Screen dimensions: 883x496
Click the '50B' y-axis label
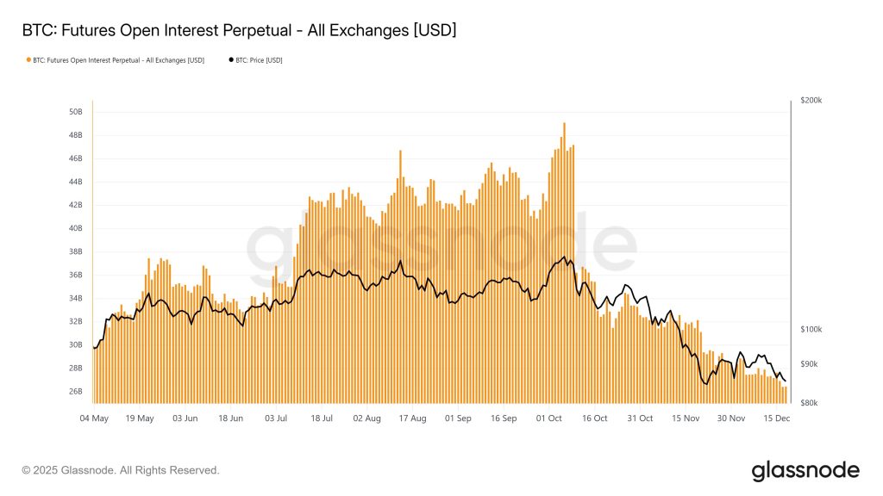point(75,112)
